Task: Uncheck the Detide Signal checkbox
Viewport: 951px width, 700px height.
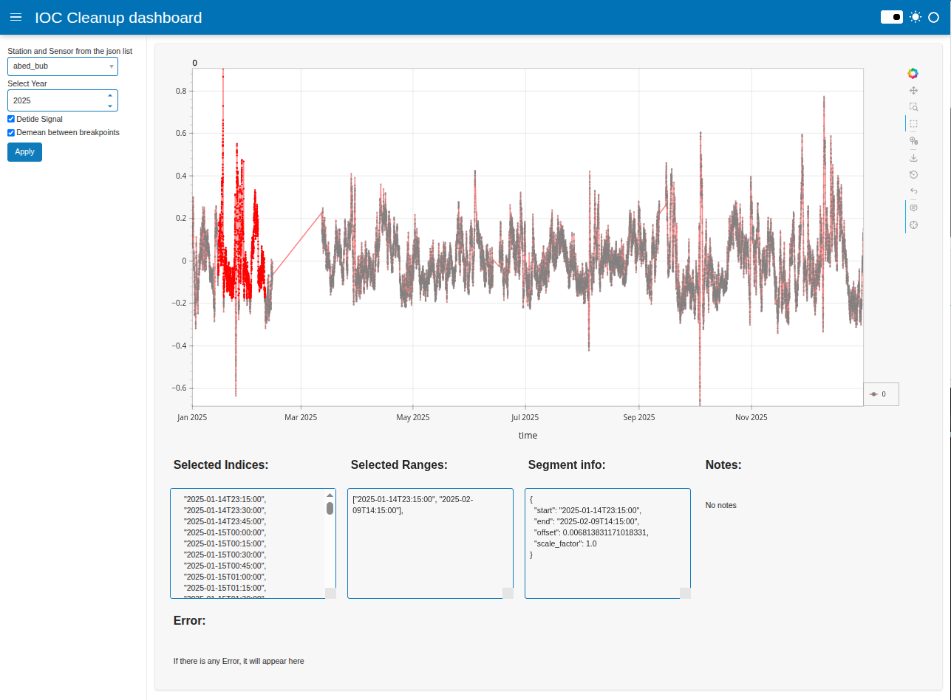Action: (11, 119)
